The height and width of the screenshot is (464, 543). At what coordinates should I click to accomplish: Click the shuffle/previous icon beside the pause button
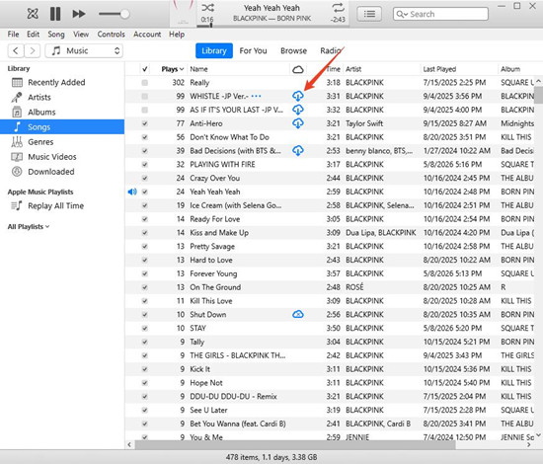33,14
